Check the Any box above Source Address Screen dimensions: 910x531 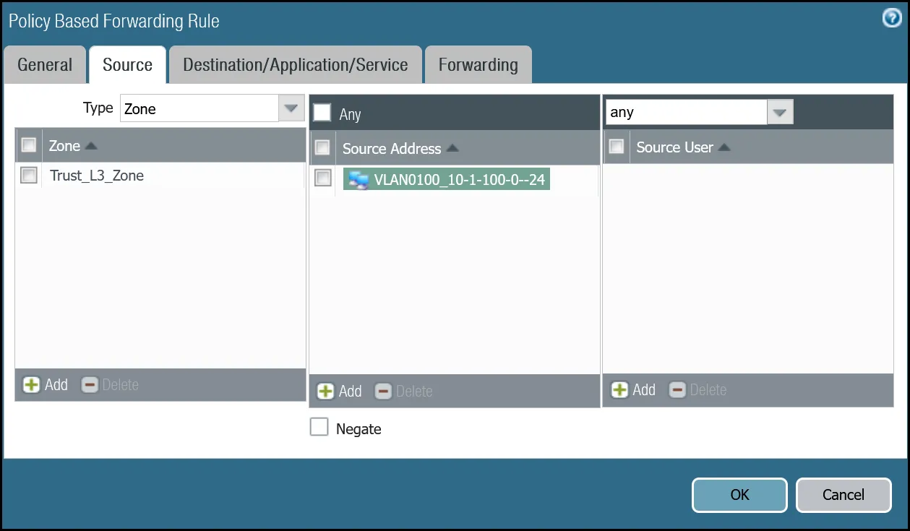(x=320, y=112)
